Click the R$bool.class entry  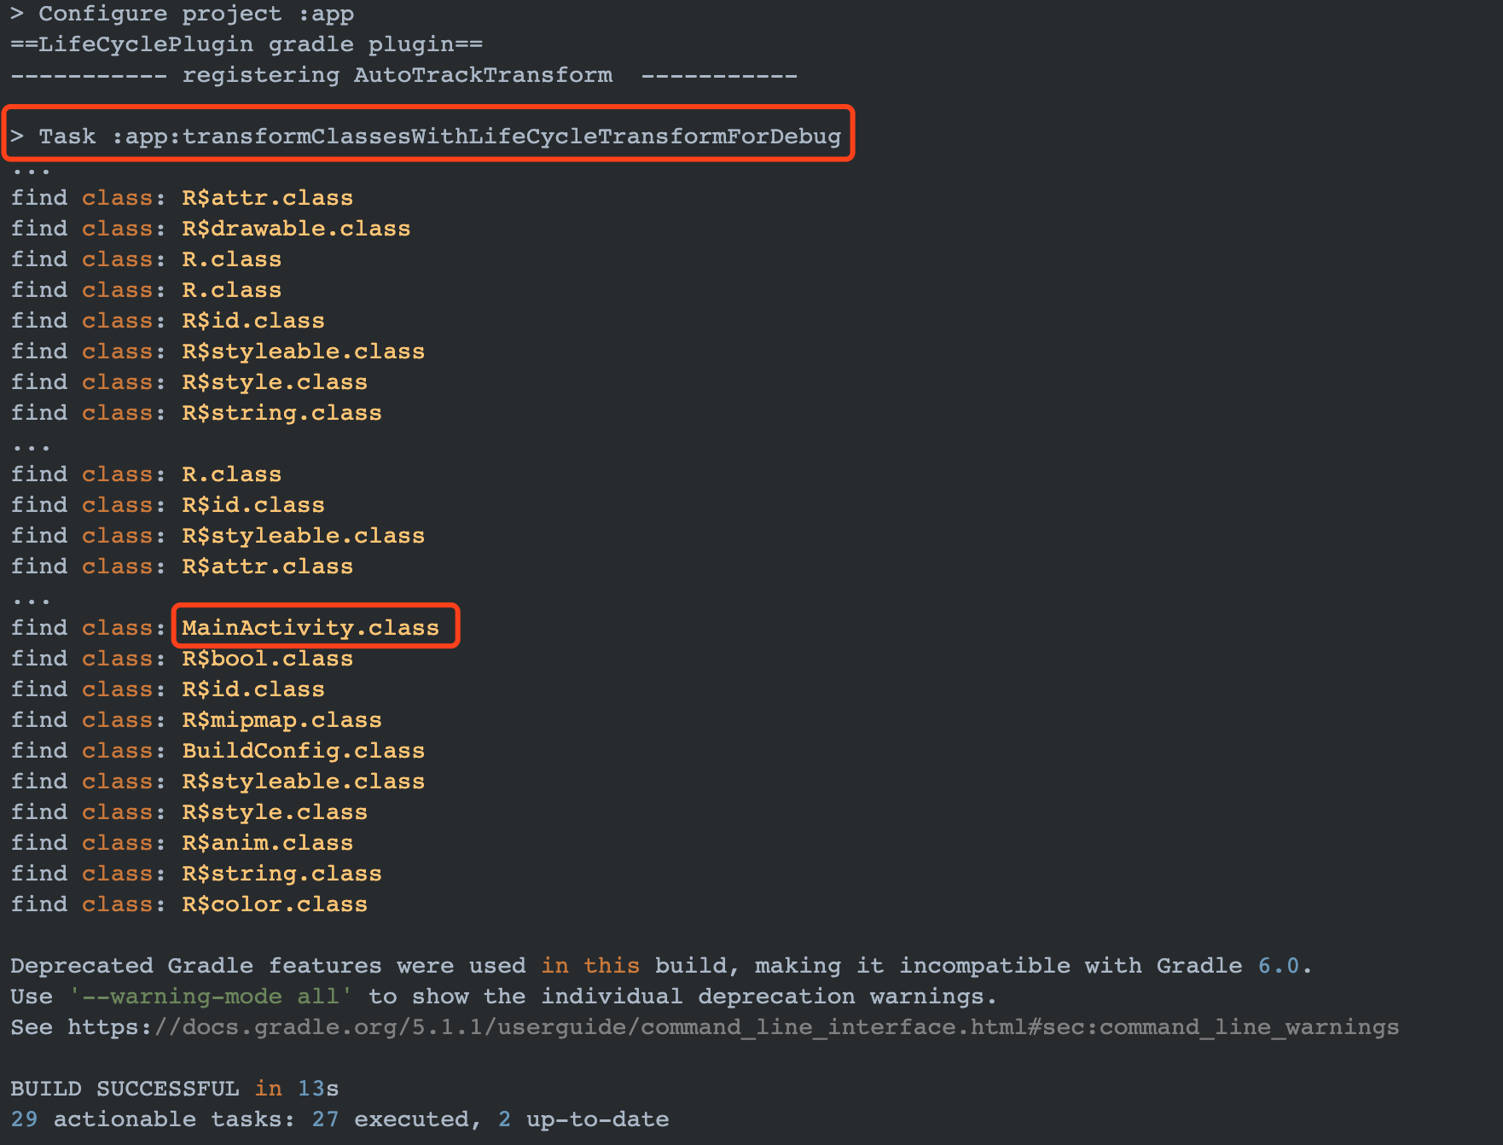click(267, 659)
